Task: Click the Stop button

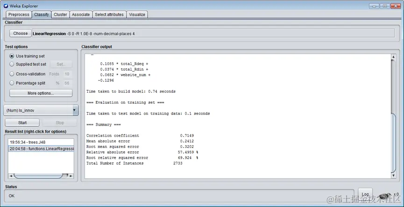Action: [x=59, y=123]
